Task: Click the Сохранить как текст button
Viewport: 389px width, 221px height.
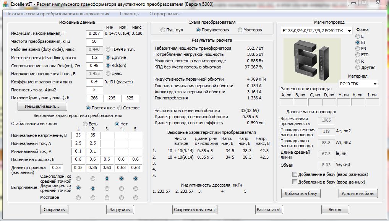Action: (194, 210)
